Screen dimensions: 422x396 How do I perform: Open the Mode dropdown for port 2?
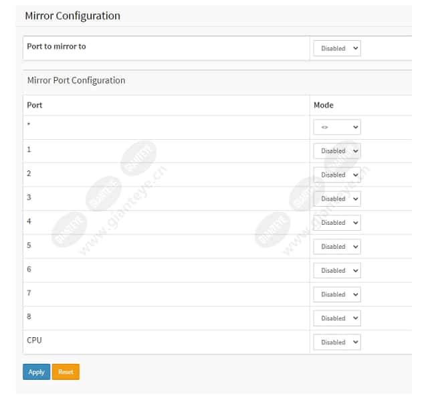point(337,175)
